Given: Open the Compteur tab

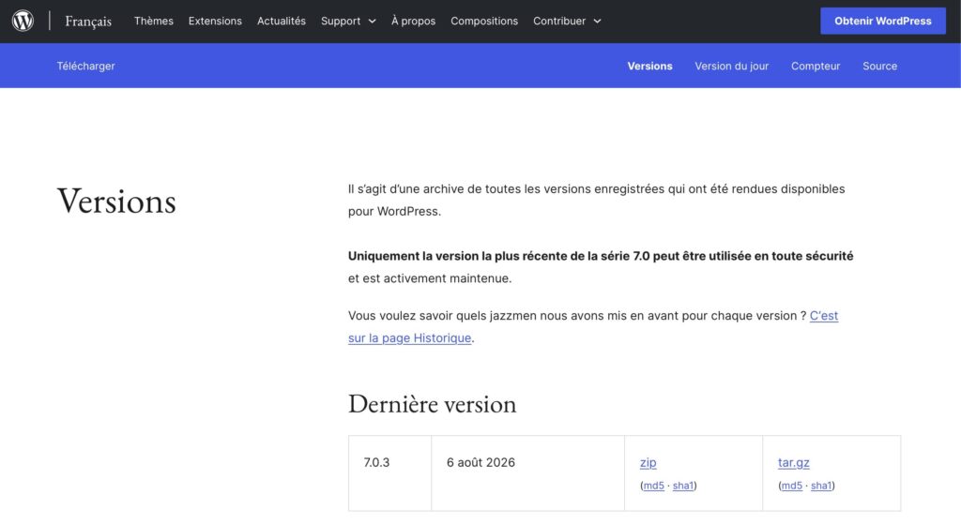Looking at the screenshot, I should [x=816, y=67].
